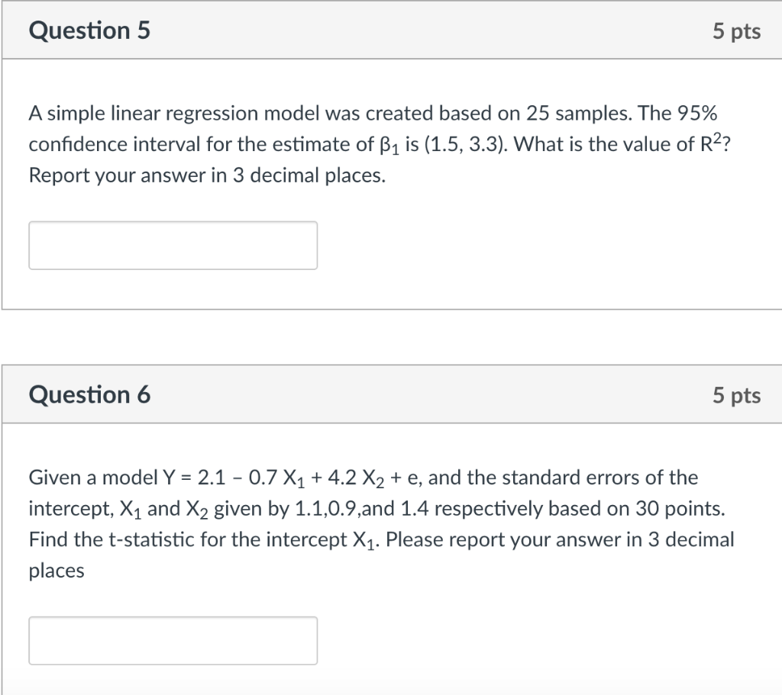Click the β1 symbol in Question 5
Screen dimensions: 782x695
(389, 146)
